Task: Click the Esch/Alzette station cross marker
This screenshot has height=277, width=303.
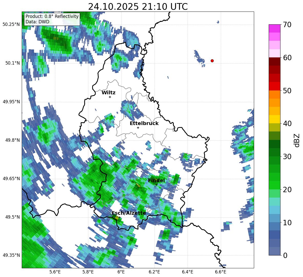Action: (120, 217)
